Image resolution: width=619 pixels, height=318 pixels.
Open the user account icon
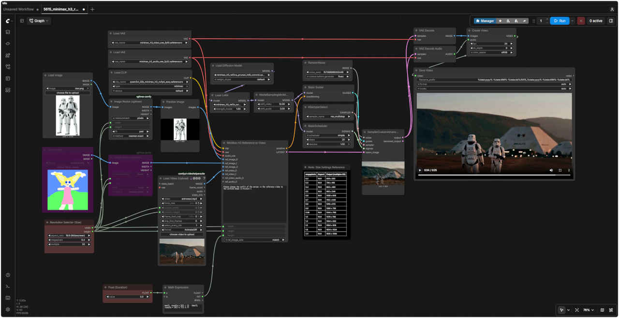612,9
